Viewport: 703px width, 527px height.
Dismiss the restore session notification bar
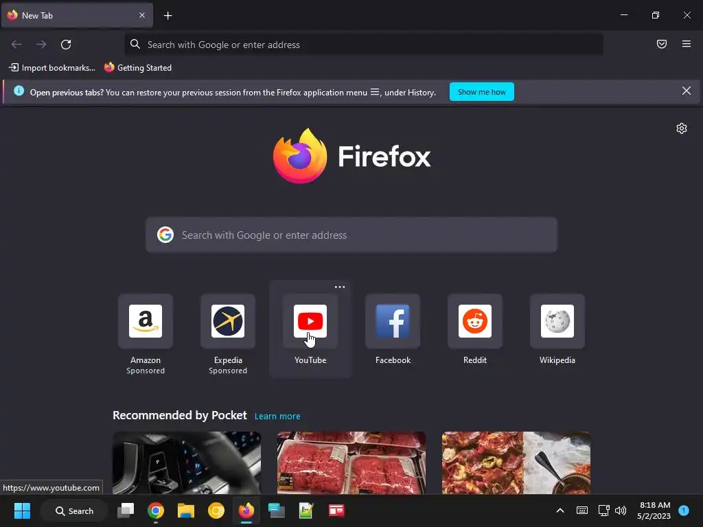coord(687,91)
